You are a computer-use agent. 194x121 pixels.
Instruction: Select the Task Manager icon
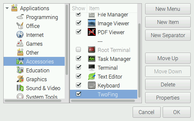coord(92,59)
